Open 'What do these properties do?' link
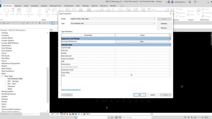The width and height of the screenshot is (212, 119). (x=71, y=90)
